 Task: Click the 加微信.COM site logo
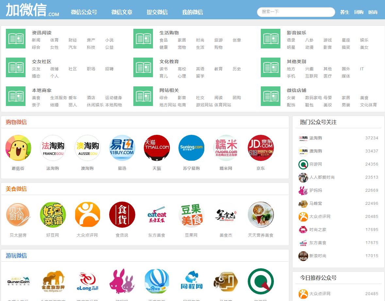coord(32,10)
